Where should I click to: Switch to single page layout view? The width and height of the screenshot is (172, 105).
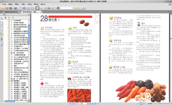pyautogui.click(x=136, y=104)
